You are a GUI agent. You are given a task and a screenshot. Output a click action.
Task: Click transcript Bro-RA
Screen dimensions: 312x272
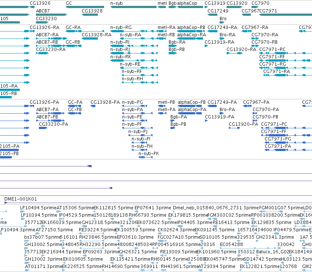[x=227, y=35]
